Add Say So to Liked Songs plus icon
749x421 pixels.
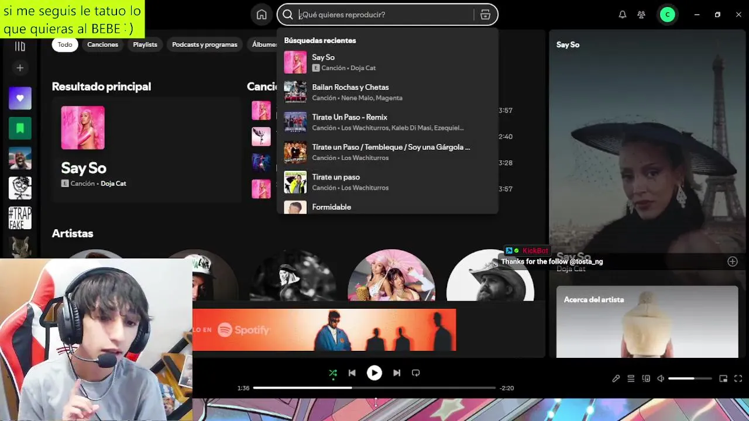(732, 262)
